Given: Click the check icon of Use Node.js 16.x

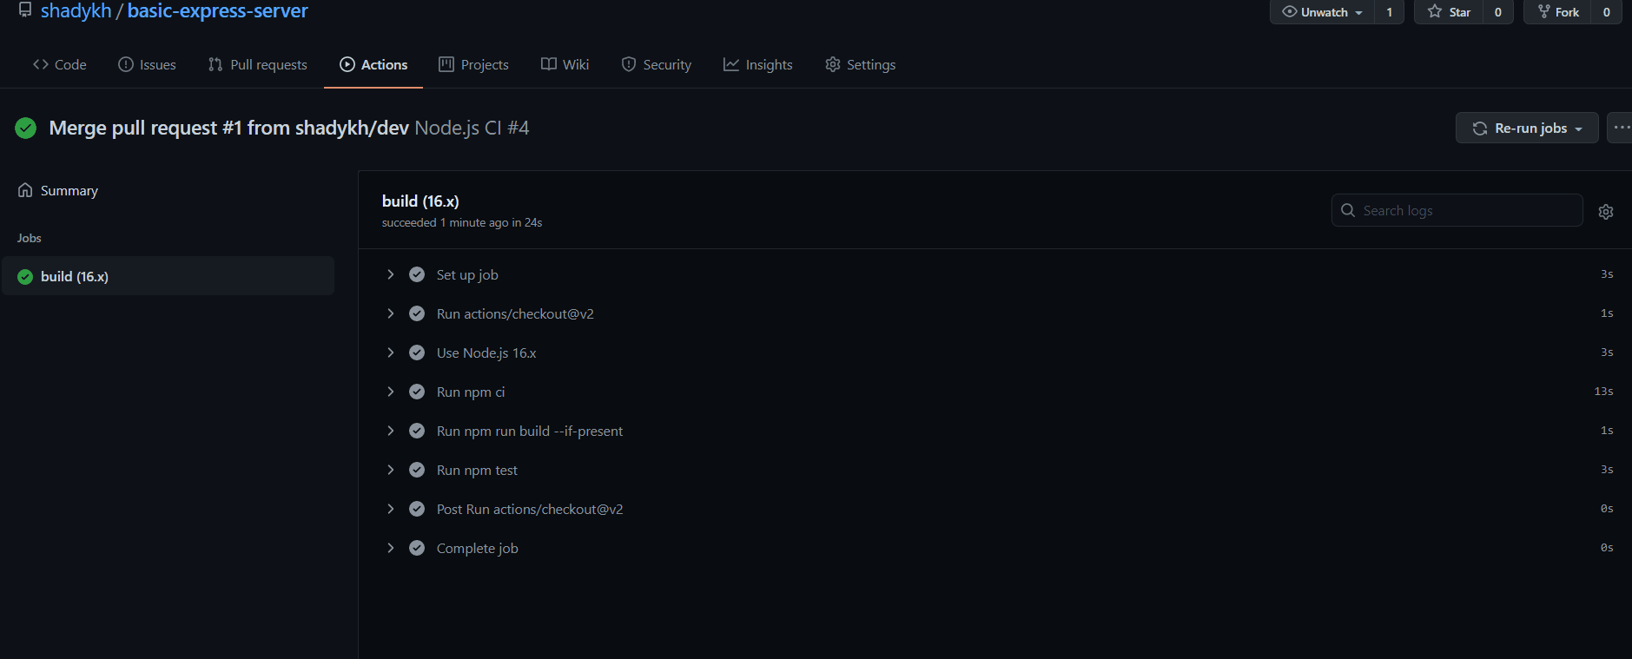Looking at the screenshot, I should coord(417,353).
